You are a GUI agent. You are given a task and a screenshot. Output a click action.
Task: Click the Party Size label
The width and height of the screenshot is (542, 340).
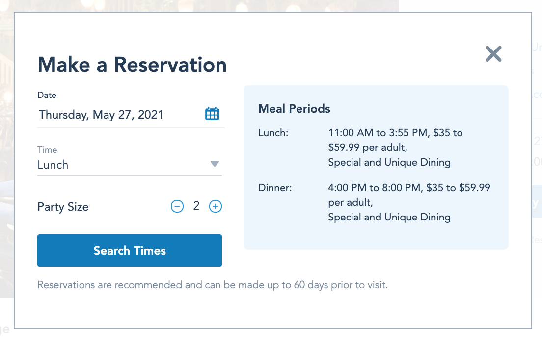[x=63, y=207]
